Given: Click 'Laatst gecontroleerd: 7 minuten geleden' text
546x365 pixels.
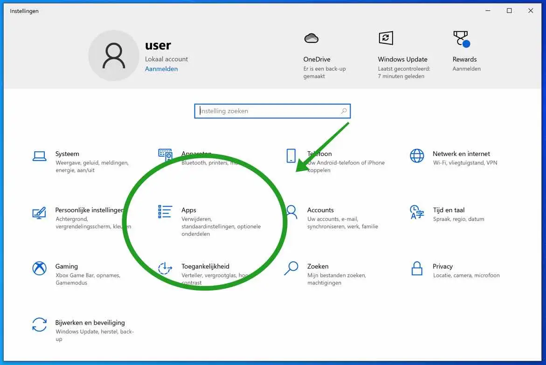Looking at the screenshot, I should click(x=404, y=72).
